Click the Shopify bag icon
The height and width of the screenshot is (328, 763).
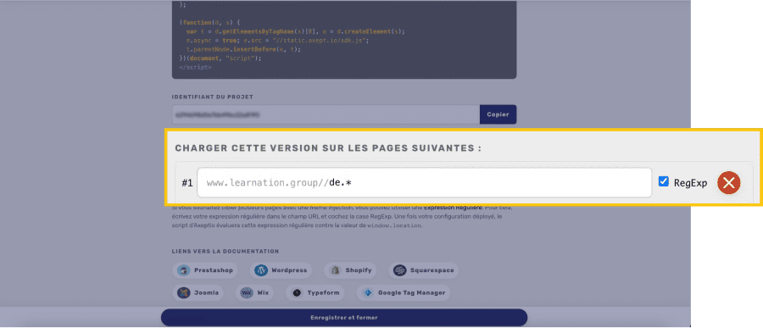[x=335, y=270]
